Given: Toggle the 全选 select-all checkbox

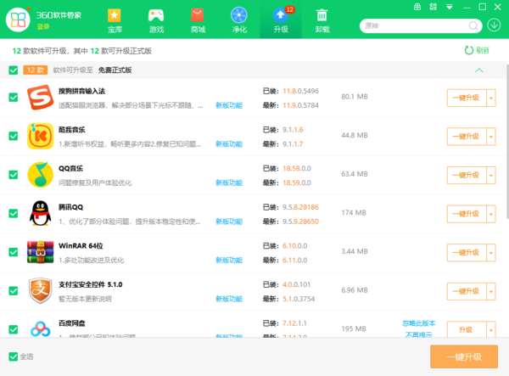Looking at the screenshot, I should (x=12, y=356).
